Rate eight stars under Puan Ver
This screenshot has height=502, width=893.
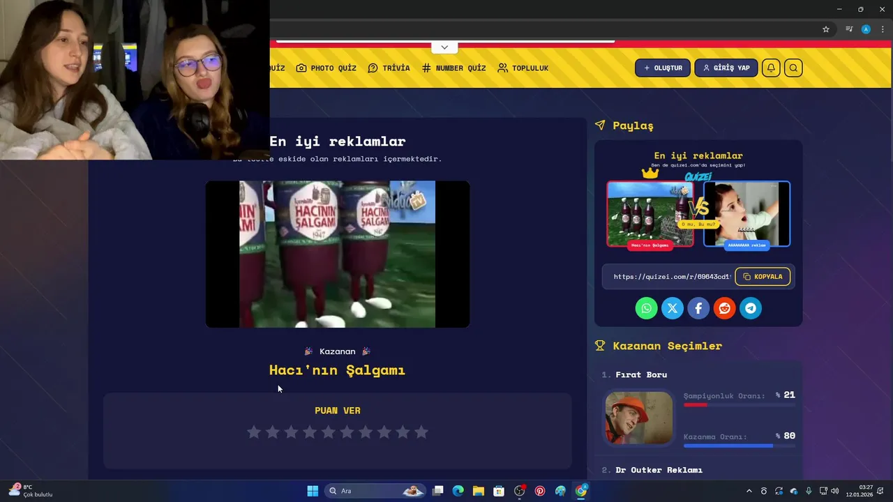(384, 432)
